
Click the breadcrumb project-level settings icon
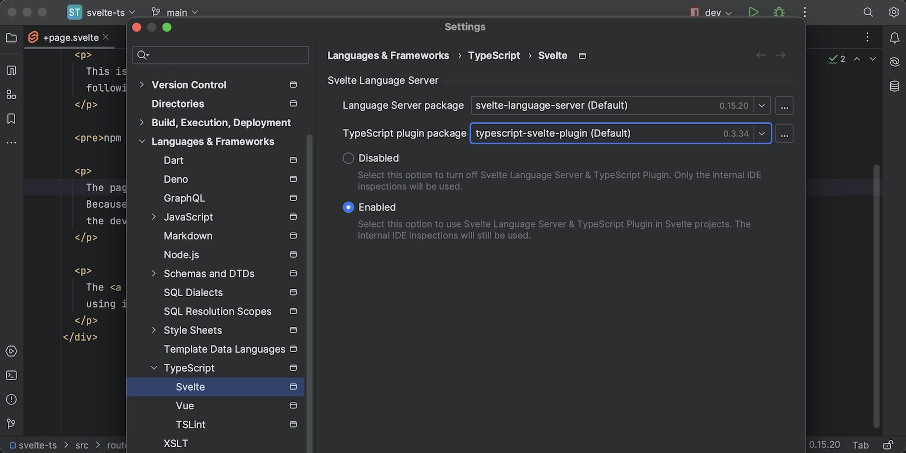[582, 55]
